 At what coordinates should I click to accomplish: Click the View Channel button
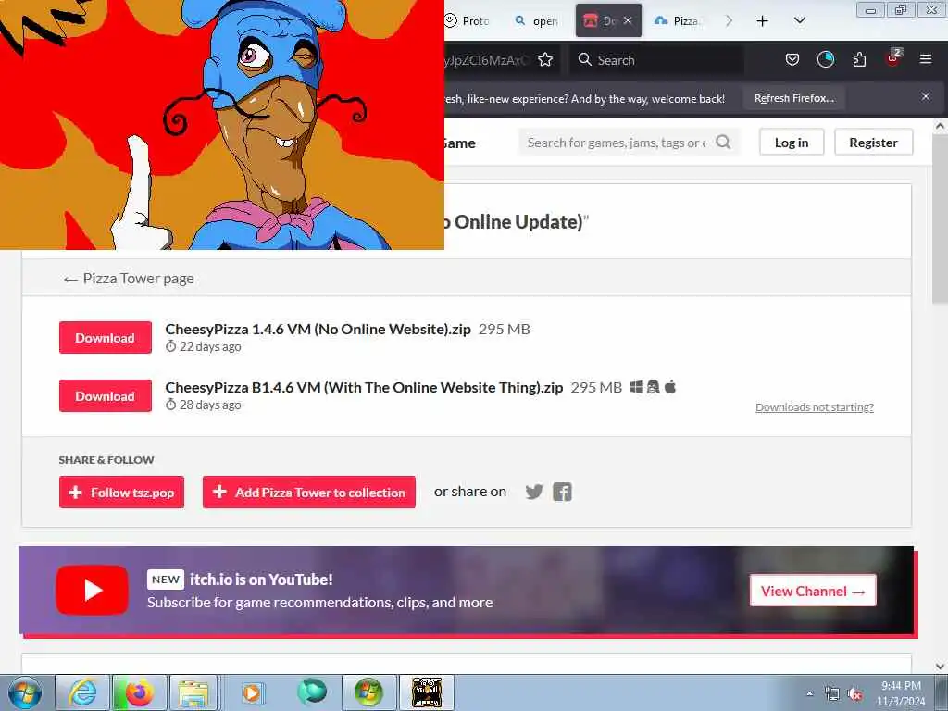click(813, 591)
